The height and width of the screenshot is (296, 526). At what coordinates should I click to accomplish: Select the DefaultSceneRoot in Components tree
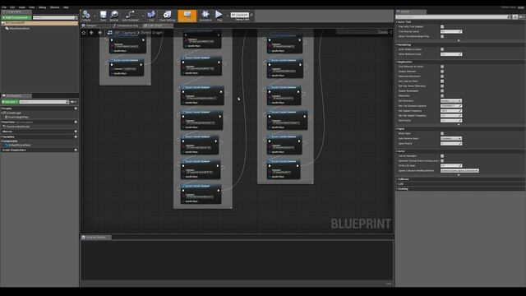point(20,29)
